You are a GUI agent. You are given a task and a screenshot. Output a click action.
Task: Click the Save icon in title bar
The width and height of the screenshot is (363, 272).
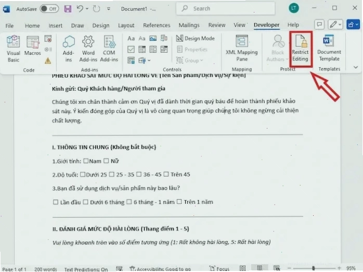click(68, 9)
